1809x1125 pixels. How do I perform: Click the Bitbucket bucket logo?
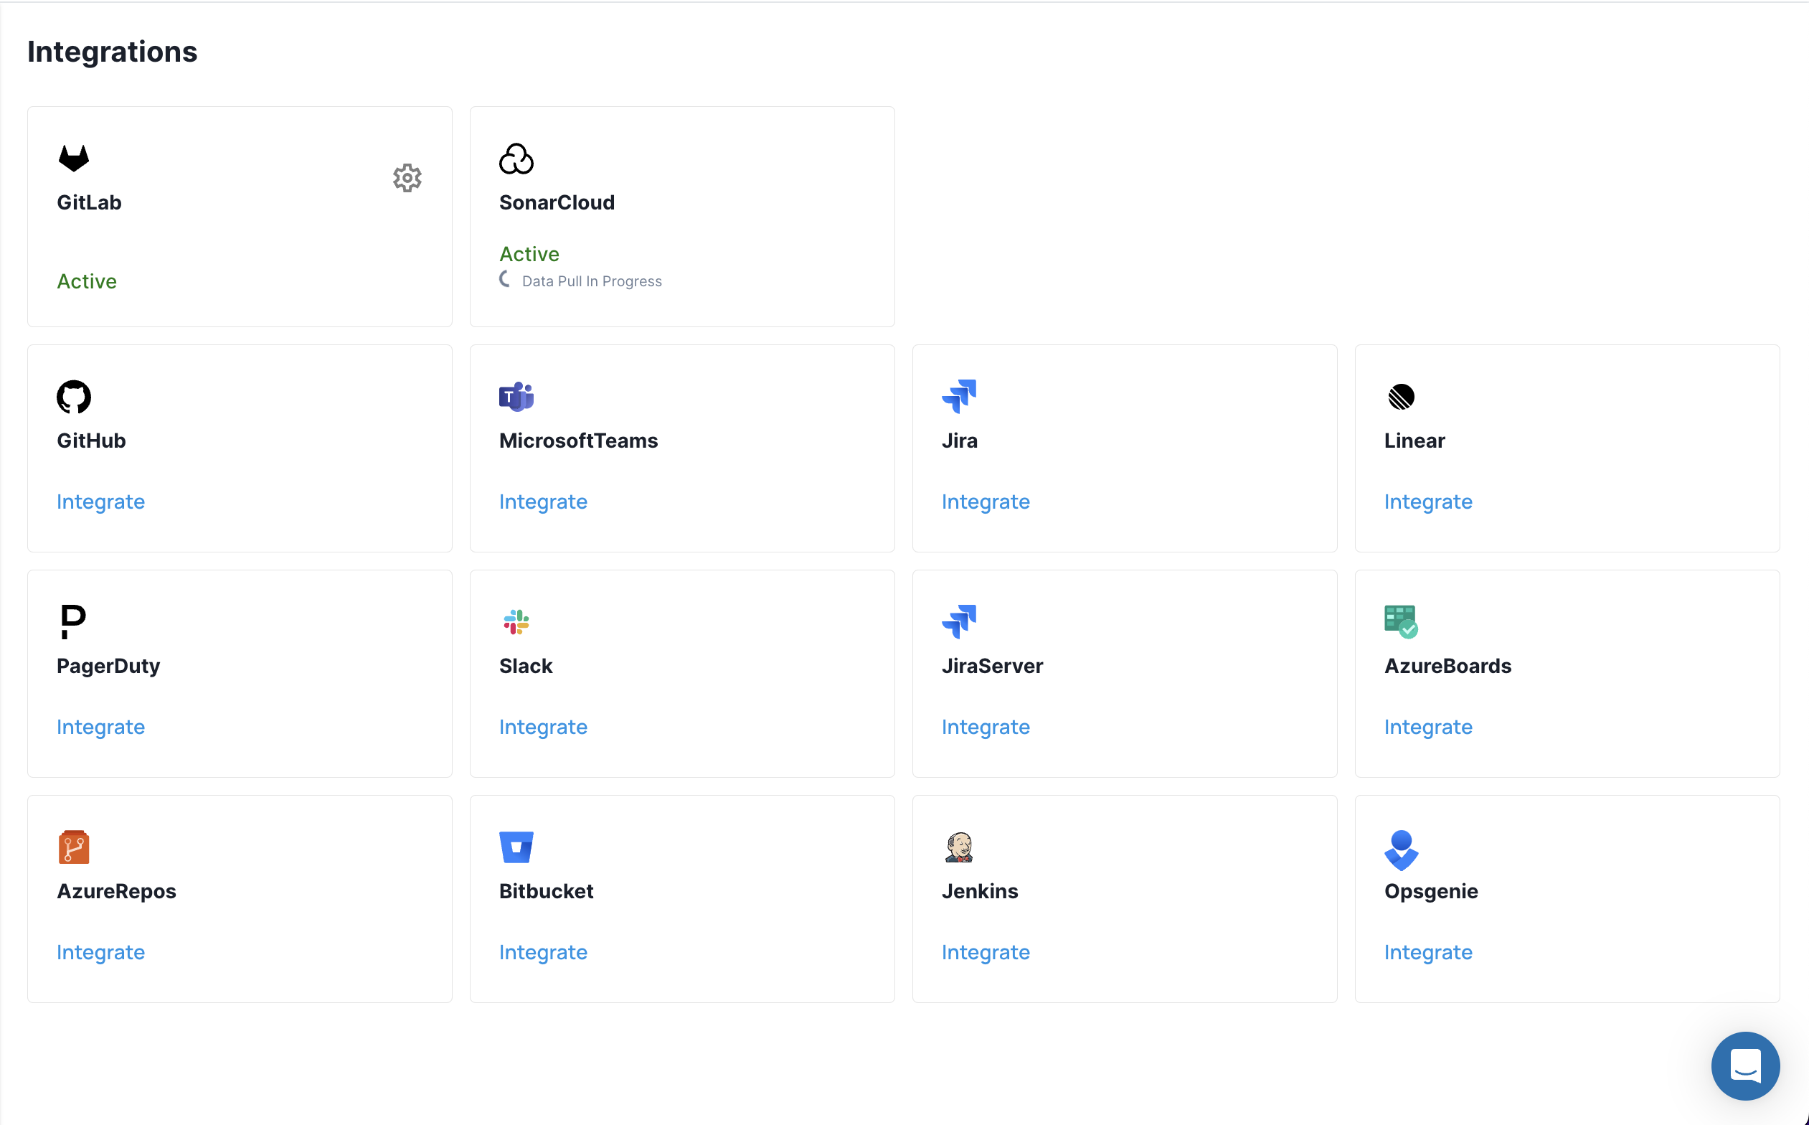pos(516,847)
